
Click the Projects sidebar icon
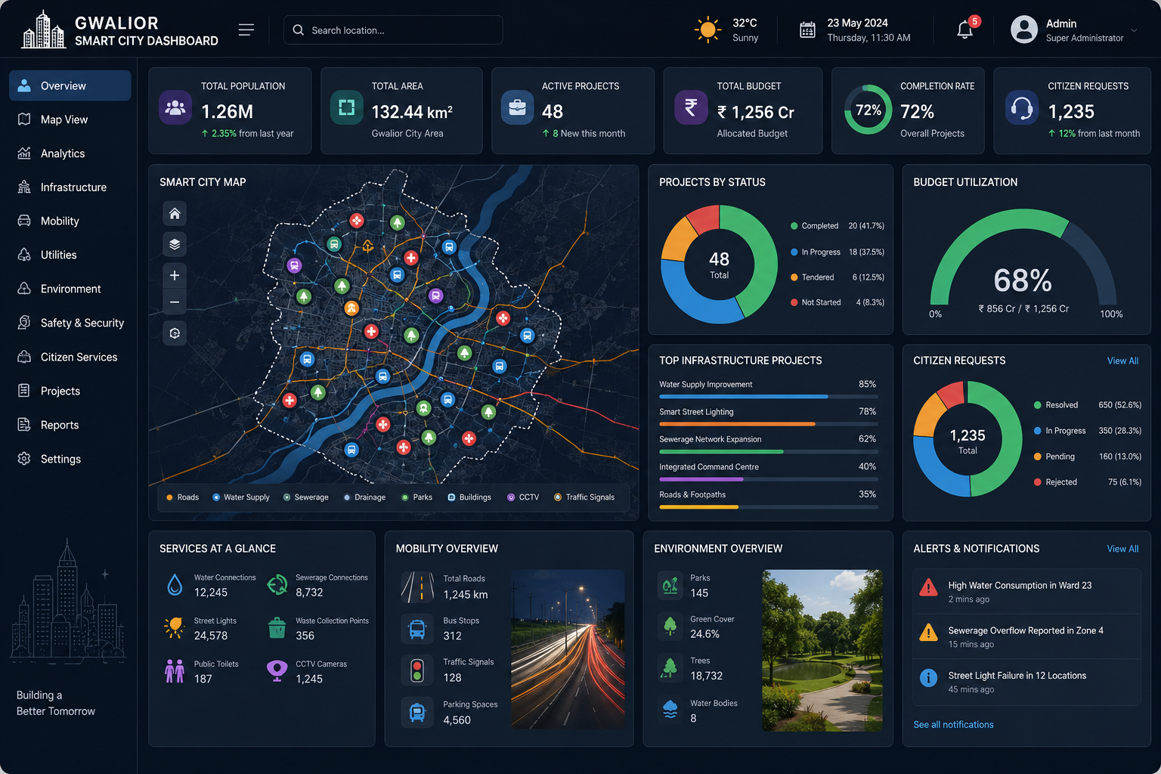(x=24, y=391)
